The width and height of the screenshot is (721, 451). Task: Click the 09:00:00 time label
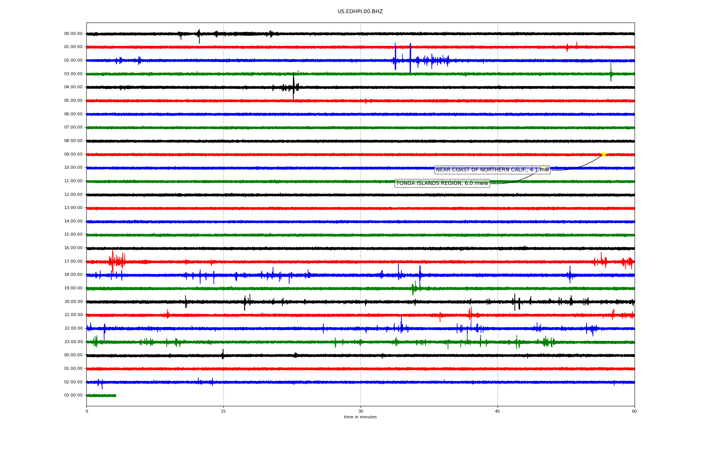pos(73,154)
